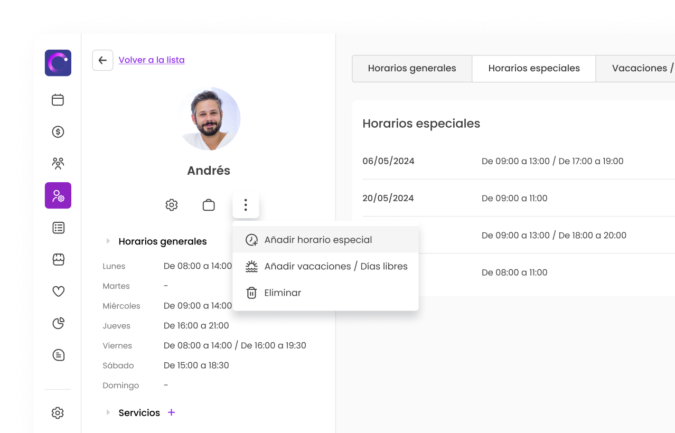This screenshot has width=675, height=433.
Task: Add a service with the plus icon
Action: click(x=171, y=412)
